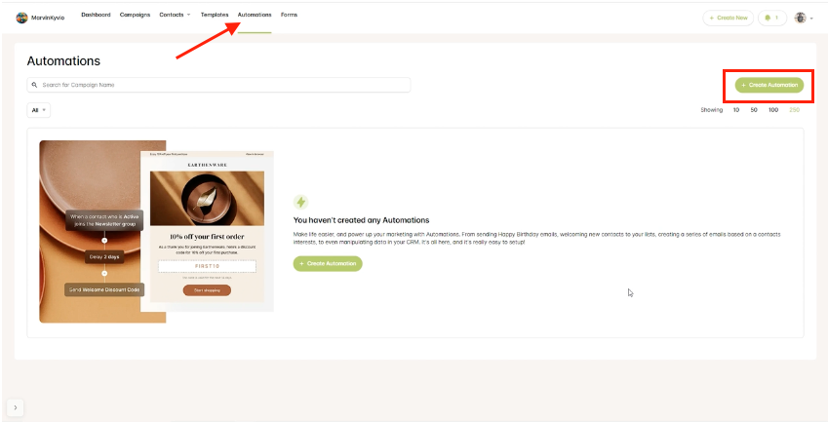Click the search magnifier icon
828x422 pixels.
(x=34, y=85)
